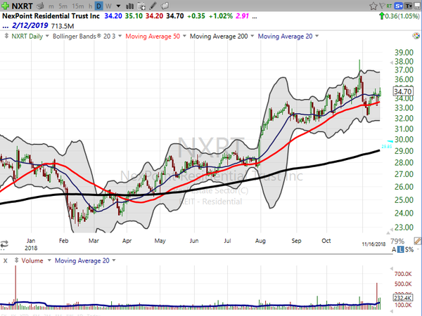This screenshot has width=422, height=316.
Task: Click the bar chart style icon
Action: point(129,6)
